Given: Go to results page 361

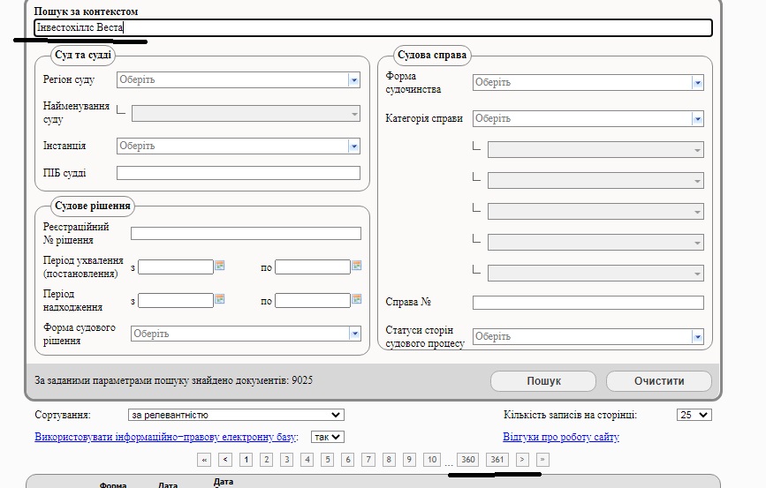Looking at the screenshot, I should [x=497, y=460].
